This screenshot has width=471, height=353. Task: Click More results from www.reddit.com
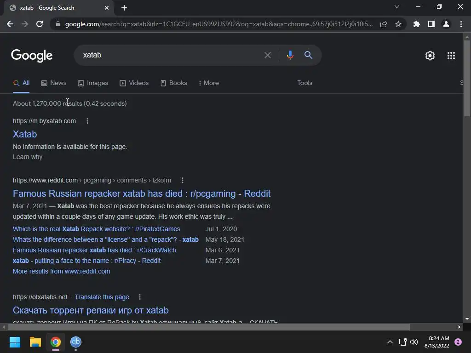pyautogui.click(x=61, y=271)
